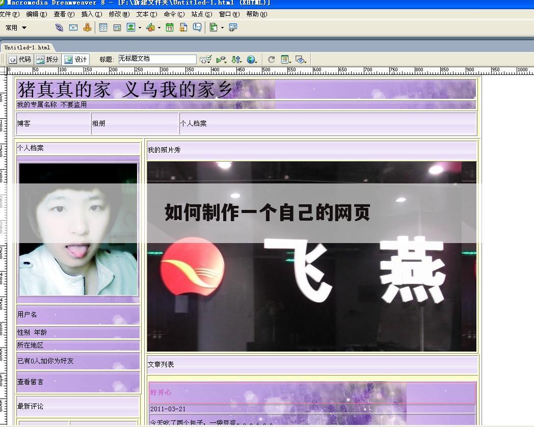The height and width of the screenshot is (427, 534).
Task: Click 个人档案 in the navigation row
Action: tap(194, 123)
